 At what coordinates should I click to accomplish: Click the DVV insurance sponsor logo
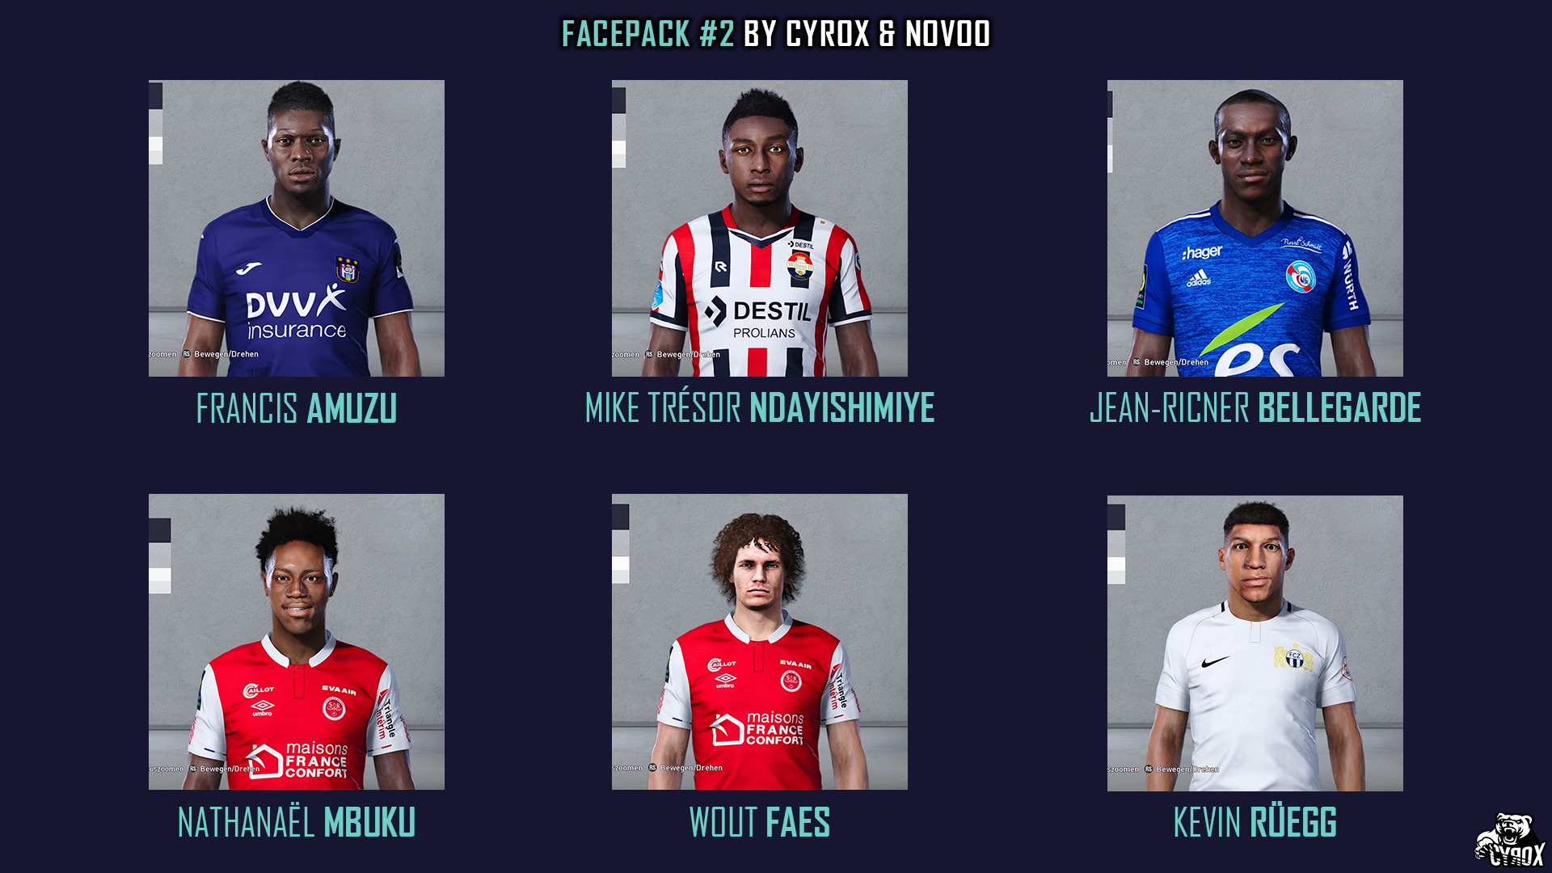(x=297, y=314)
